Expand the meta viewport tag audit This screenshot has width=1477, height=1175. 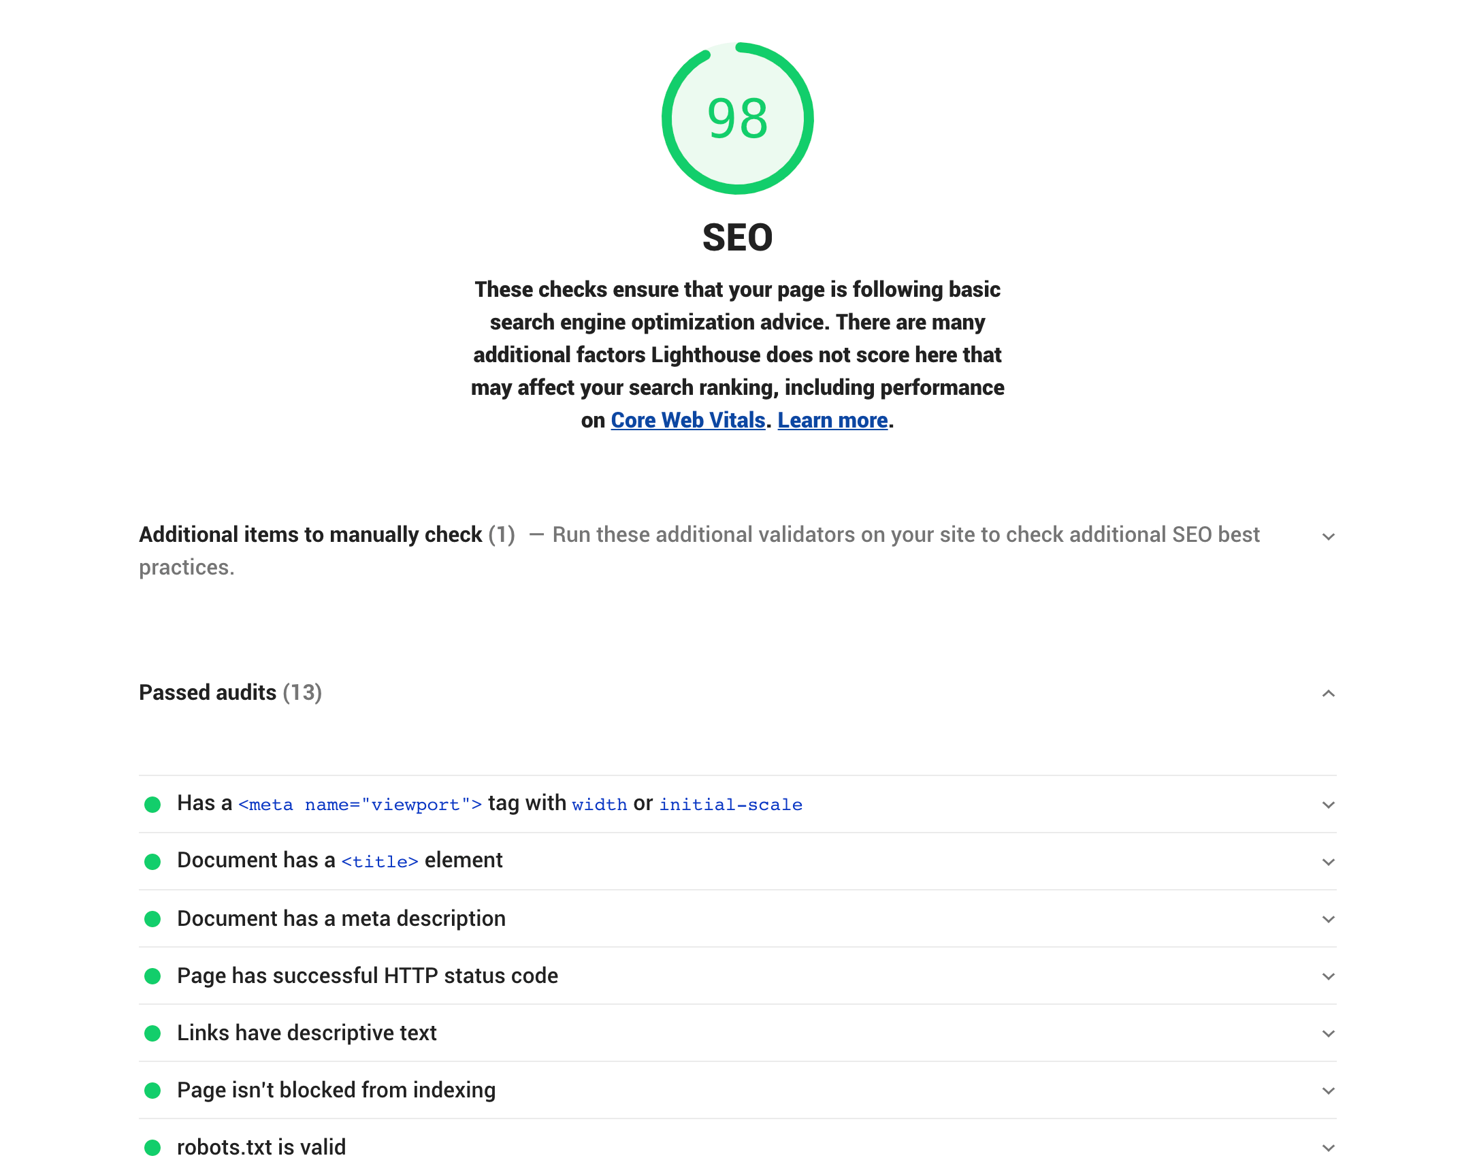pos(1328,805)
